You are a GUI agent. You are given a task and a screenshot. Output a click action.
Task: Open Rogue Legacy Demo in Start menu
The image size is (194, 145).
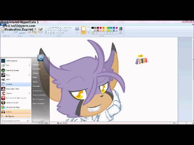(16, 89)
